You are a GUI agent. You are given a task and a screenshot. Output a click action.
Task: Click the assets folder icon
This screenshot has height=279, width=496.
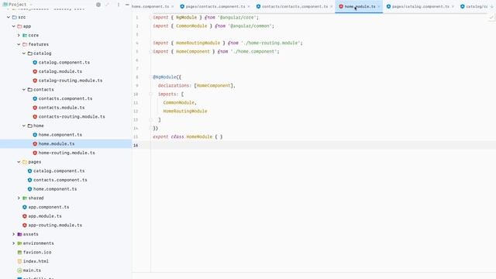coord(19,234)
